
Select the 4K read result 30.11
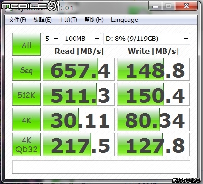click(79, 119)
